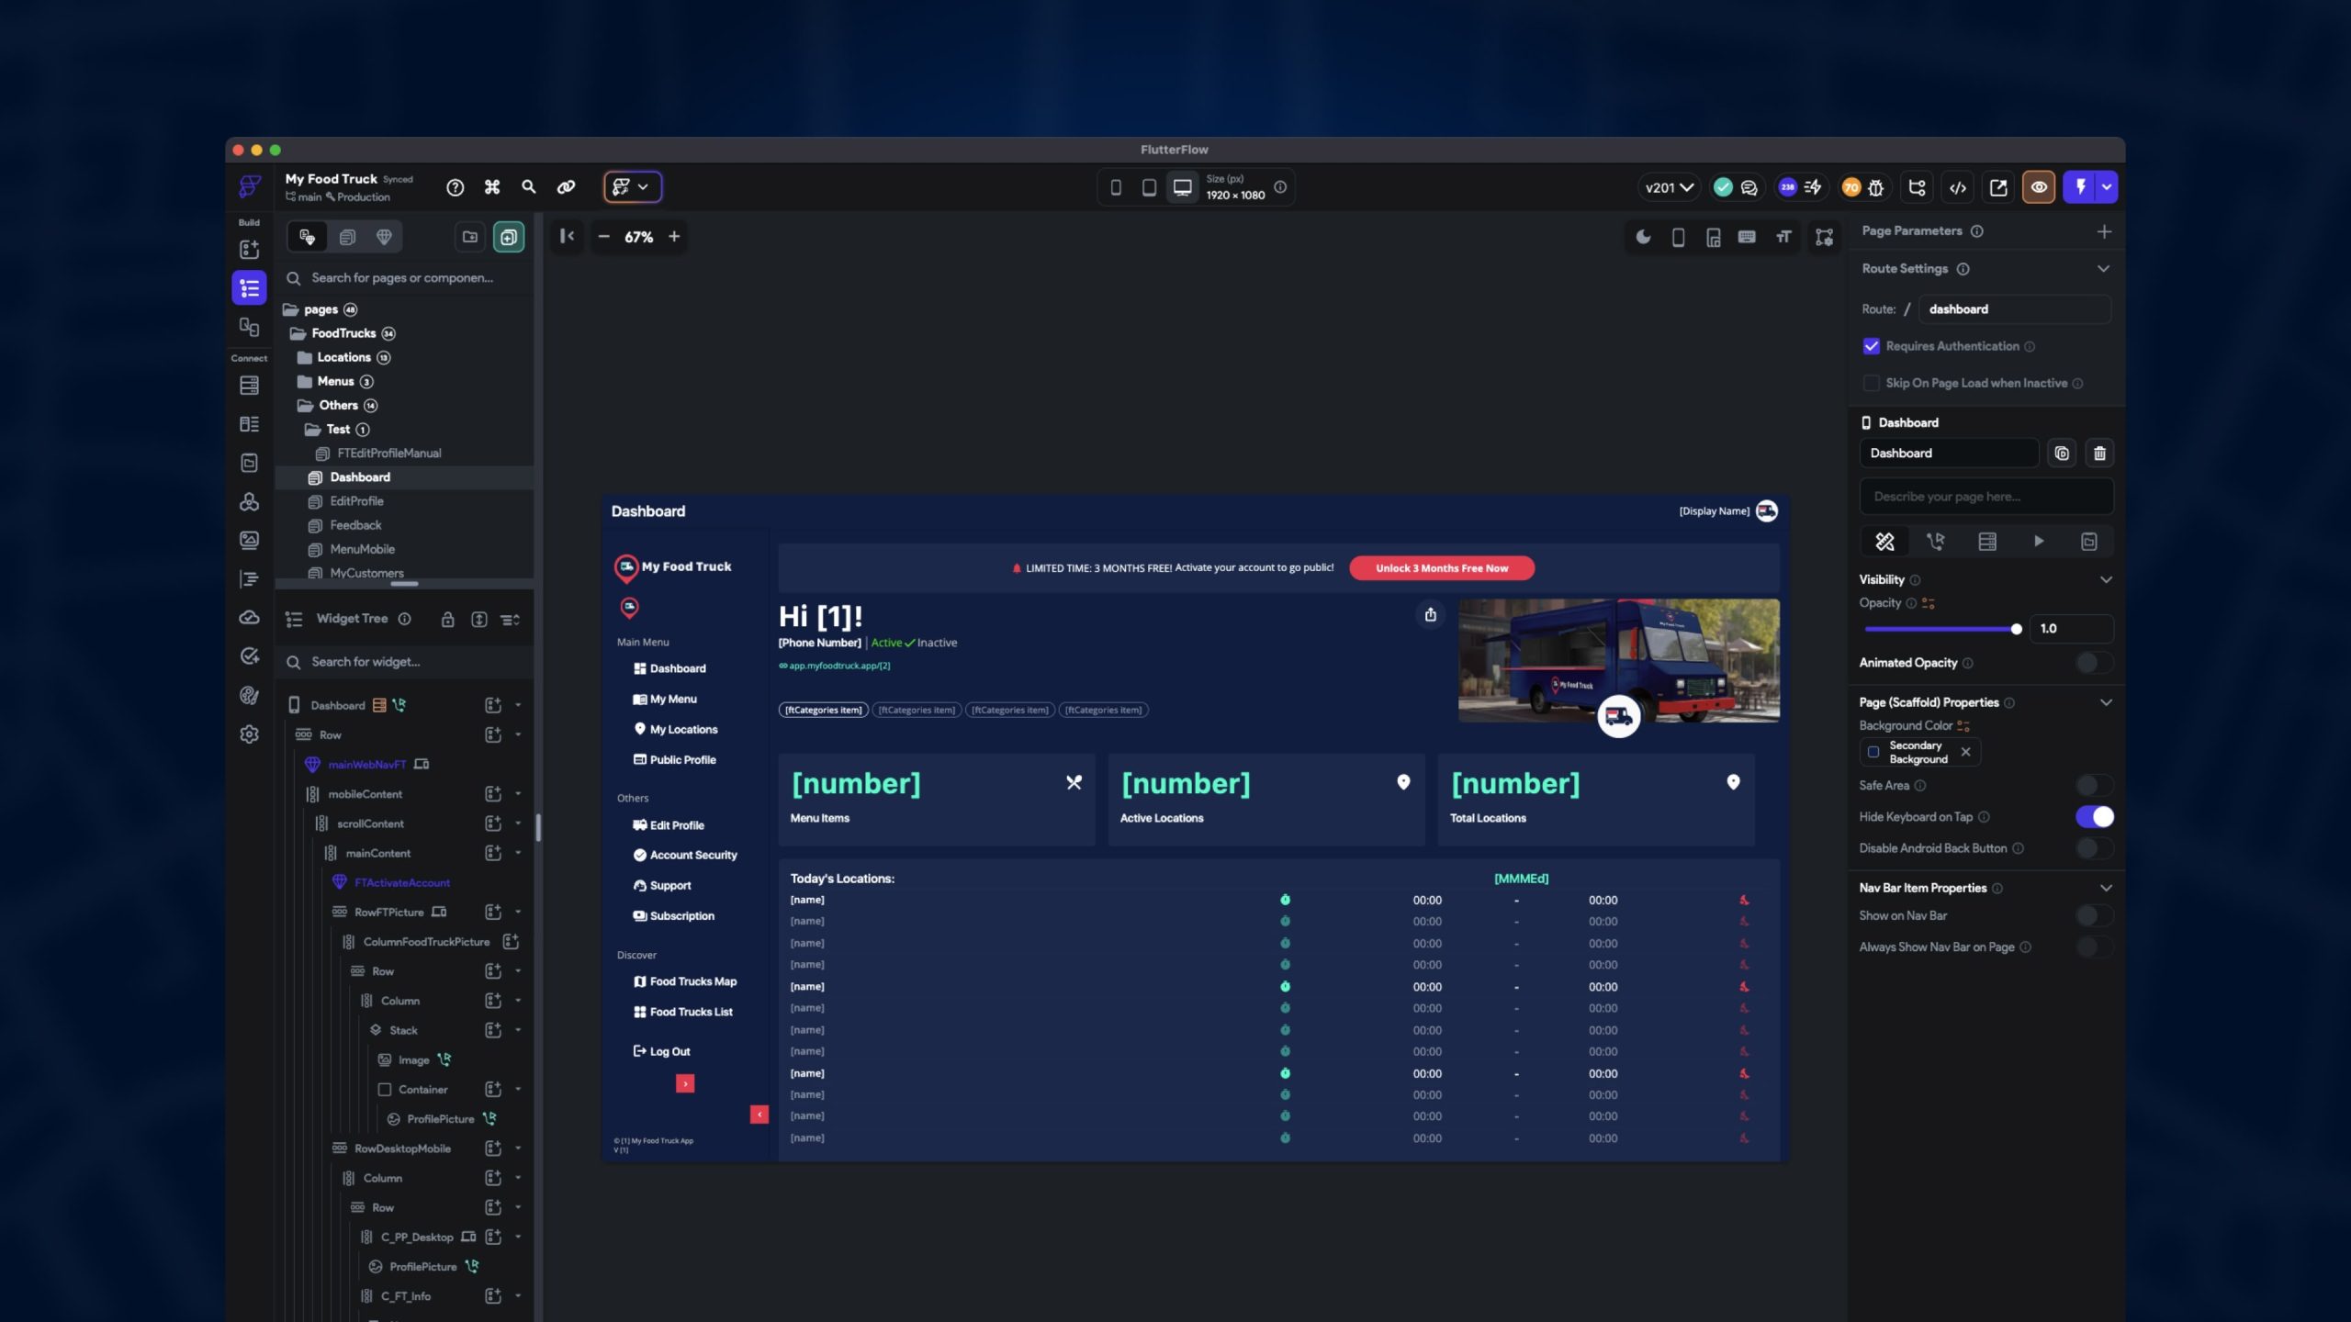The width and height of the screenshot is (2351, 1322).
Task: Select EditProfile page in page list
Action: tap(356, 501)
